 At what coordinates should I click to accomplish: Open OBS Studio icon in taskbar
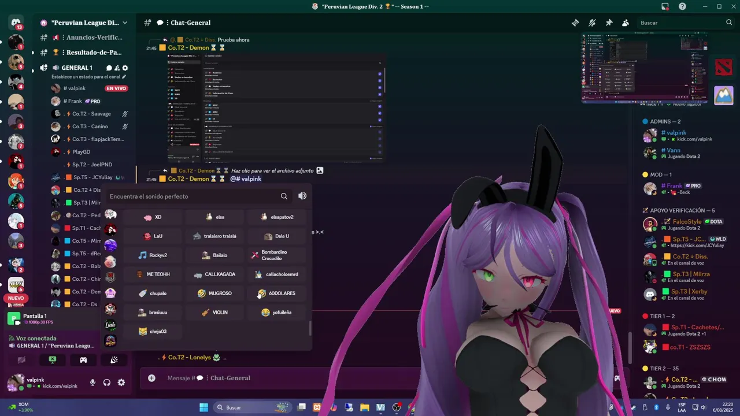(397, 407)
